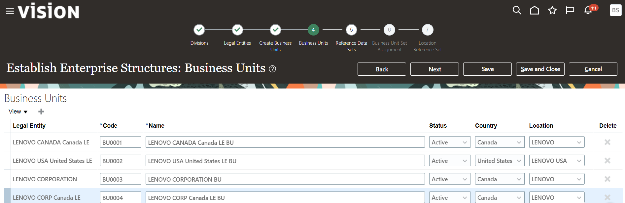Edit name LENOVO CANADA Canada LE BU
This screenshot has height=203, width=625.
[x=285, y=142]
